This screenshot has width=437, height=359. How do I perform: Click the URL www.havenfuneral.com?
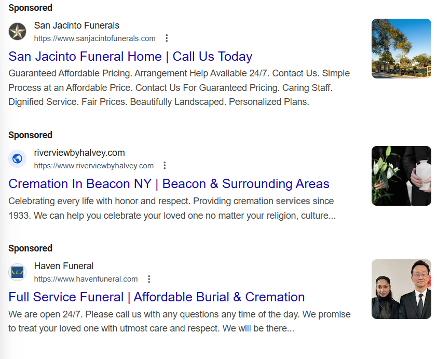(86, 278)
